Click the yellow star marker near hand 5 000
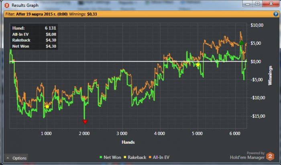Screen dimensions: 281x165 [198, 65]
